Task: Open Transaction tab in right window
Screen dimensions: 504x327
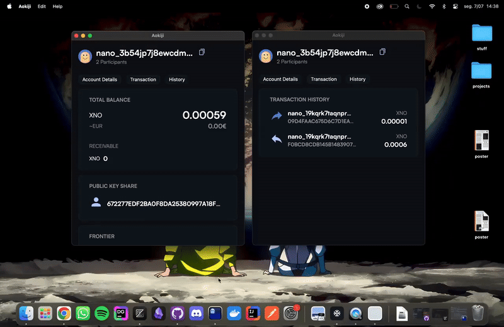Action: [x=324, y=79]
